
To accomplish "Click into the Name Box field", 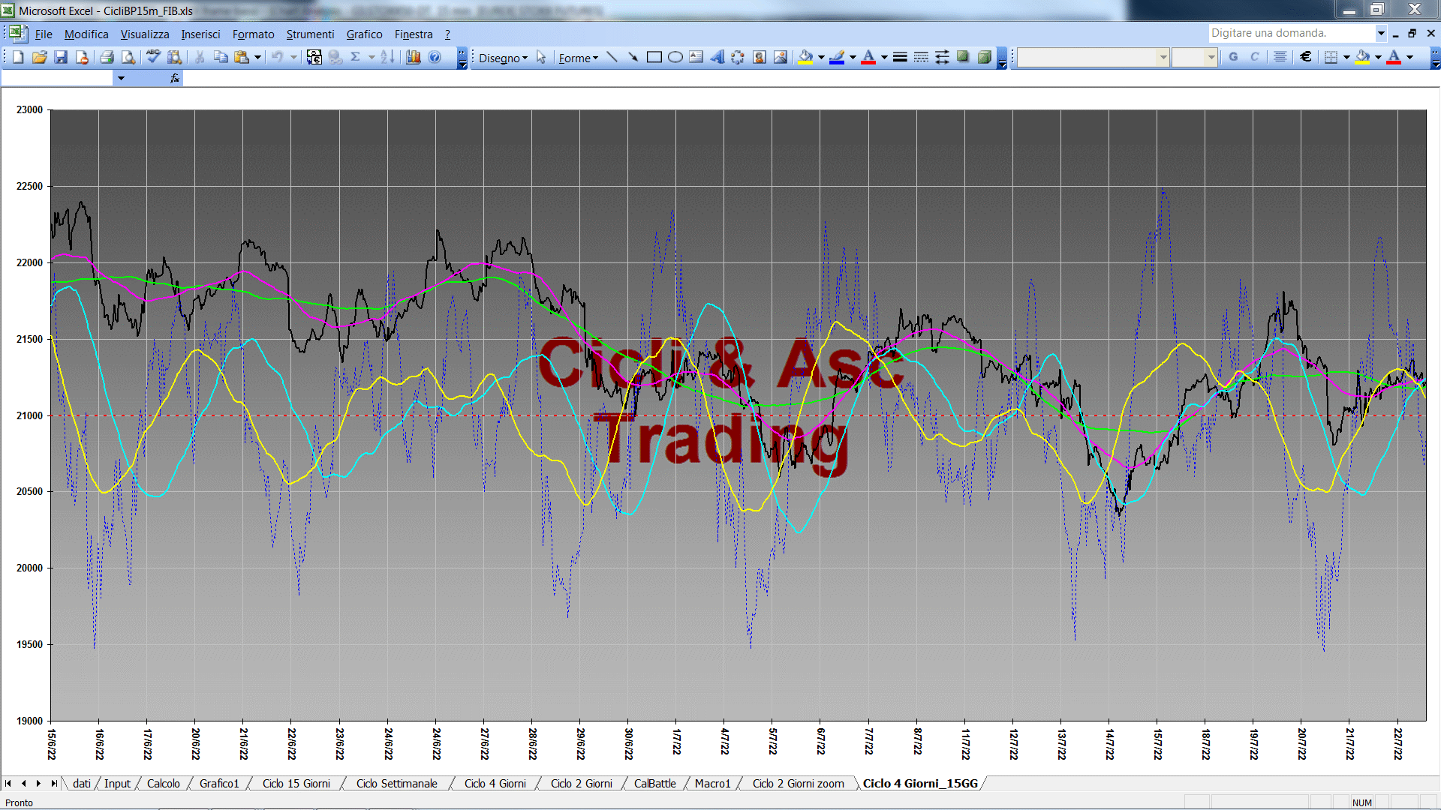I will 58,78.
